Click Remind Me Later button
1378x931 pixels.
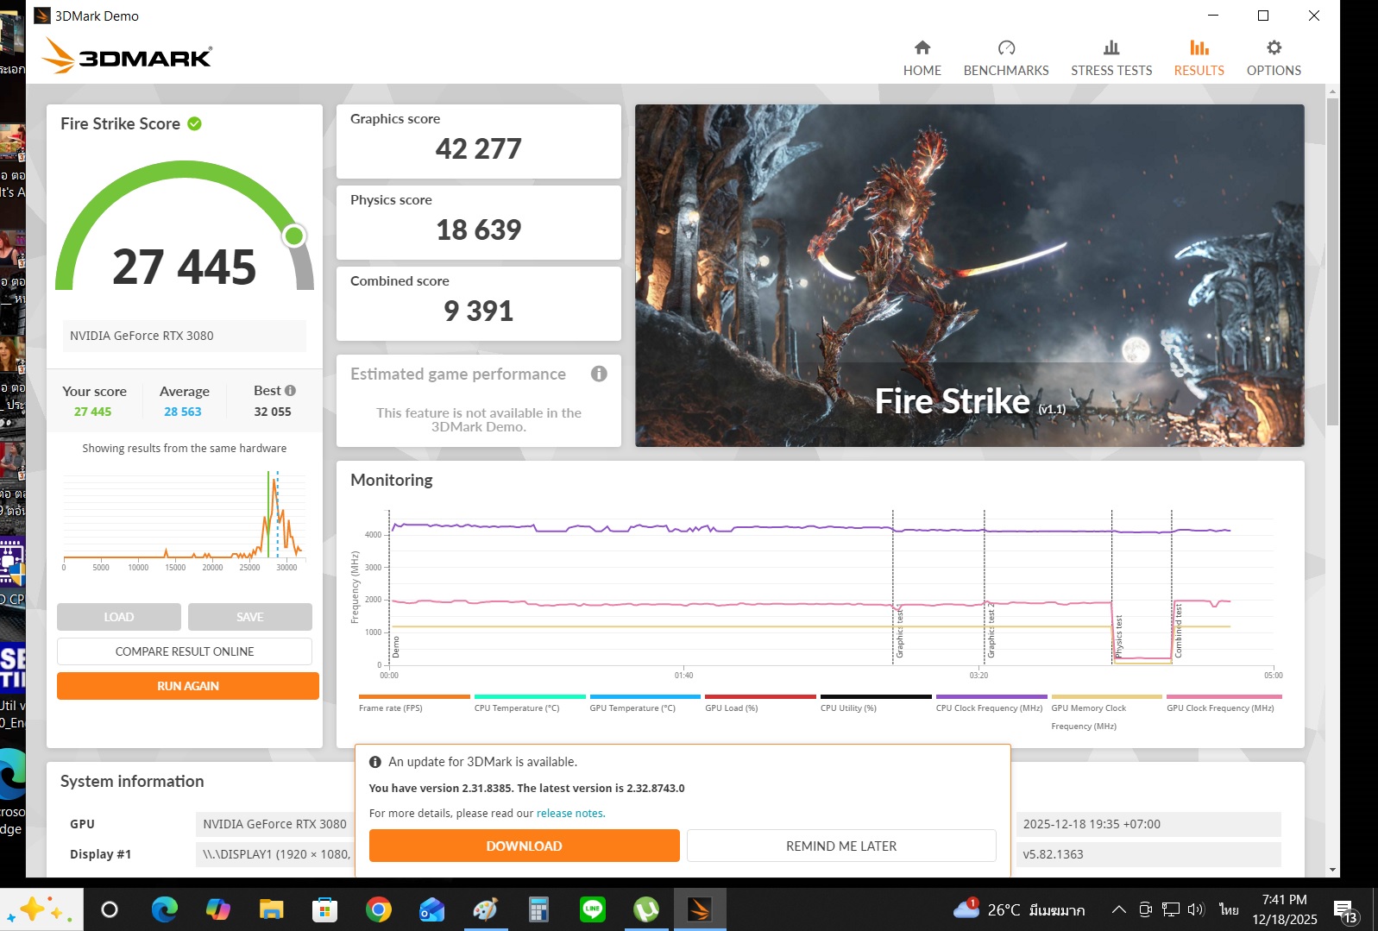(x=840, y=846)
